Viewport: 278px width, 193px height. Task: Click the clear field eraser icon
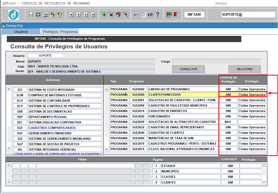pos(126,15)
